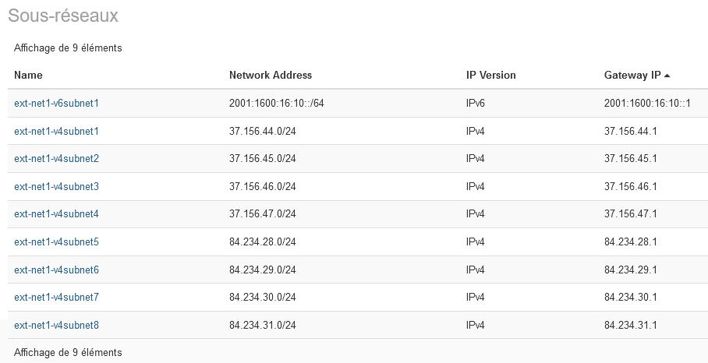The width and height of the screenshot is (708, 363).
Task: Click the 2001:1600:16:10::1 gateway cell
Action: coord(649,103)
